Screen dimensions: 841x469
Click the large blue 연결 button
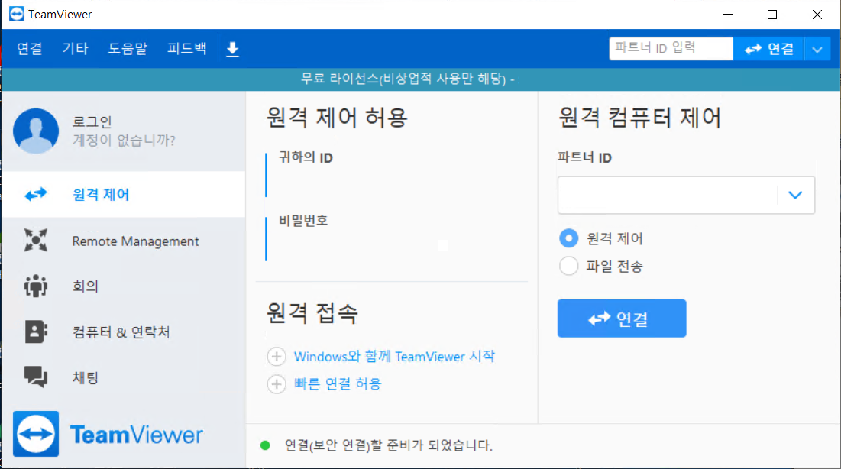[622, 319]
